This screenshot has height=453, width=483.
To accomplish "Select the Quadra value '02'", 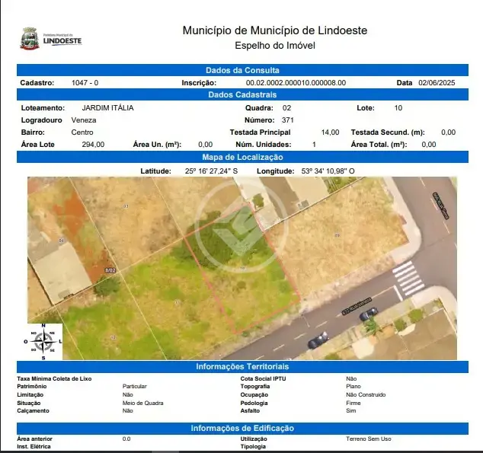I will (x=286, y=108).
